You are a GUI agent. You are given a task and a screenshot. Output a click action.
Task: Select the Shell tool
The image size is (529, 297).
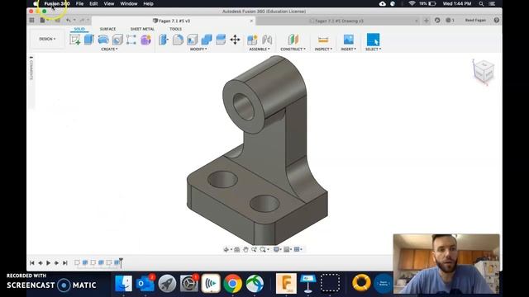[x=193, y=40]
